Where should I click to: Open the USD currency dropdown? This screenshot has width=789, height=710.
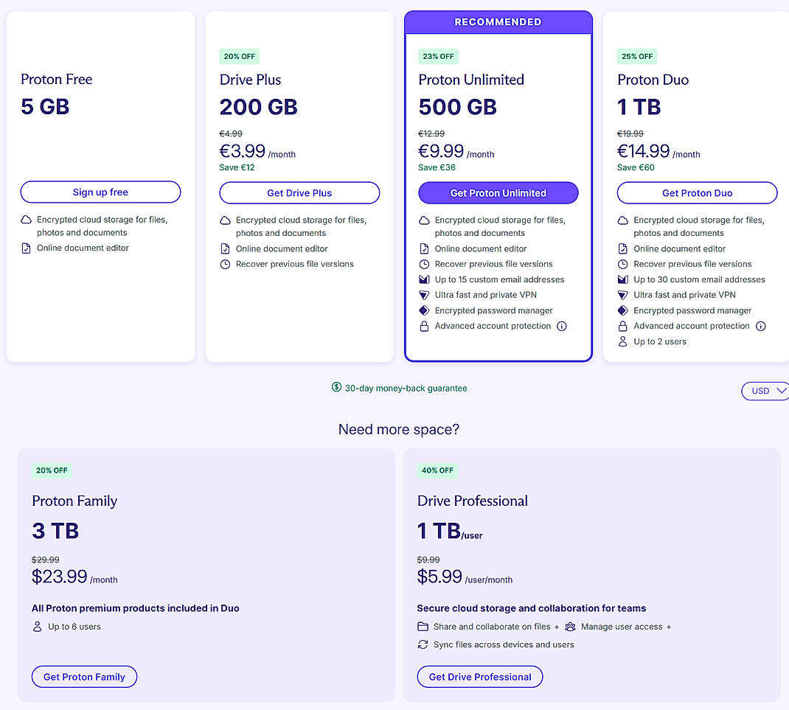(x=765, y=391)
